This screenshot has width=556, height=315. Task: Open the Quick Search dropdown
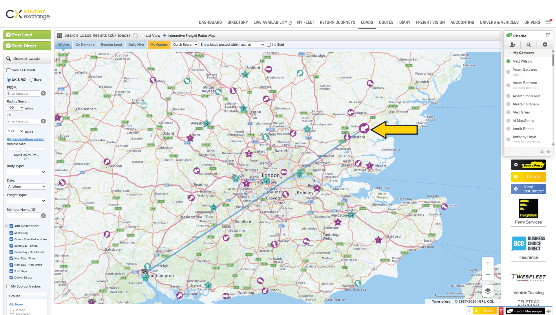click(185, 45)
